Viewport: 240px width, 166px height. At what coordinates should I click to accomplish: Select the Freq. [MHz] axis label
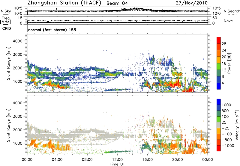(5, 20)
